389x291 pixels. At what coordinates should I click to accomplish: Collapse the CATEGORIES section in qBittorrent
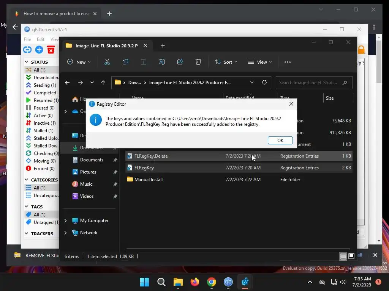(x=27, y=180)
